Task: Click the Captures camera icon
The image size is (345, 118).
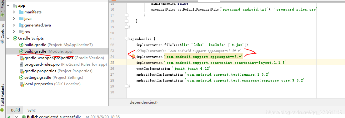Action: [2, 41]
